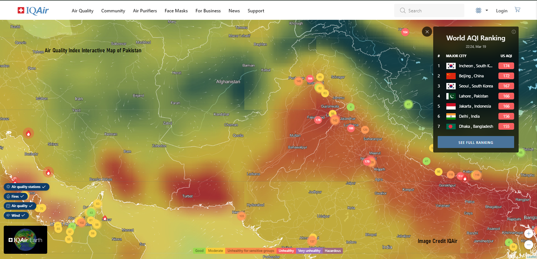Select the station marker showing 154 at the map top
Screen dimensions: 537x259
coord(405,32)
